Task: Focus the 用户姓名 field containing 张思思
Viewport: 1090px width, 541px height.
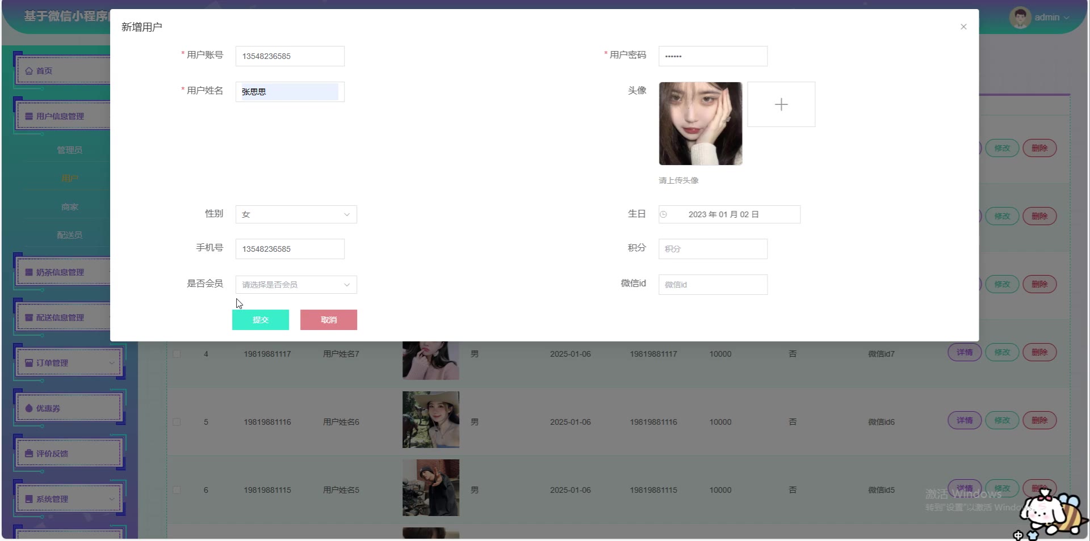Action: (x=290, y=92)
